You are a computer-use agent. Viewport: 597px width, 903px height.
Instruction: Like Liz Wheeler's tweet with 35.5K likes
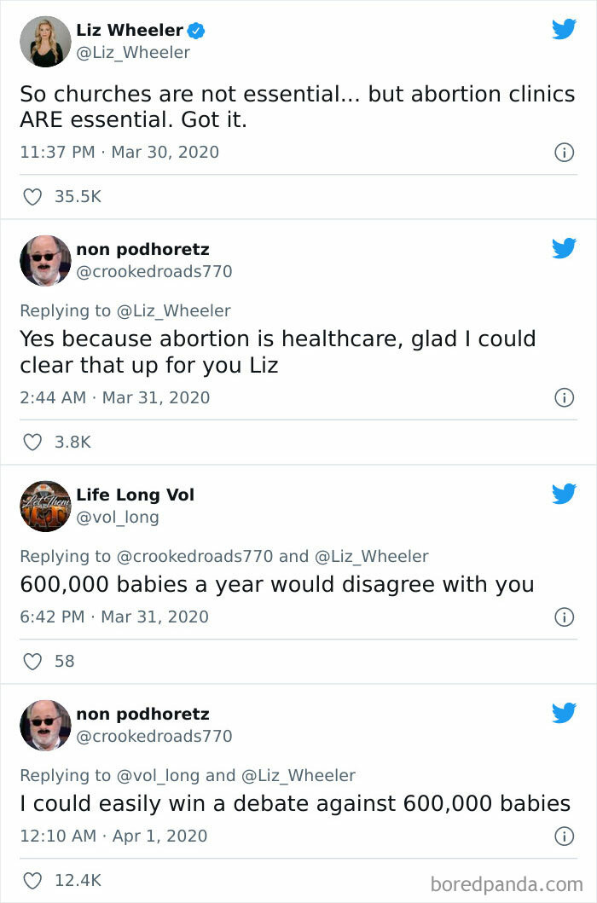(x=32, y=196)
